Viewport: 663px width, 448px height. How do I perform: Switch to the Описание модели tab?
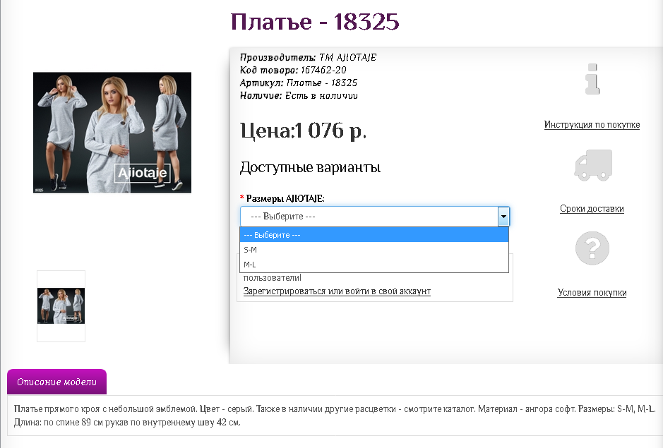point(56,381)
